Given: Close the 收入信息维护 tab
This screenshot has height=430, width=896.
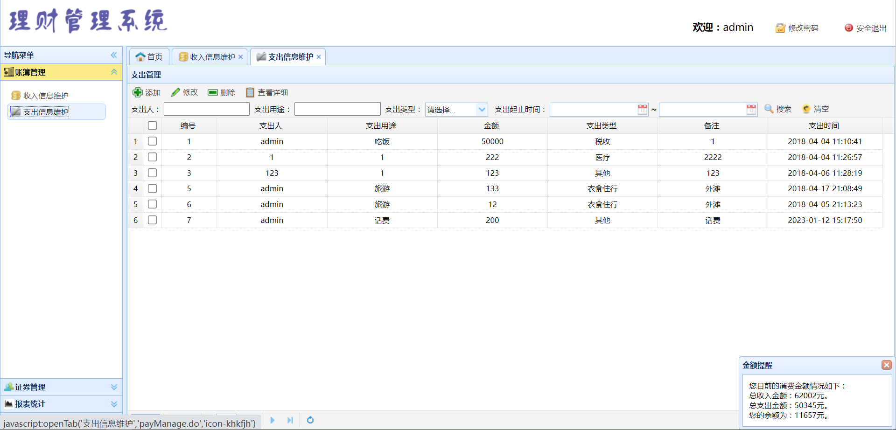Looking at the screenshot, I should pyautogui.click(x=241, y=57).
